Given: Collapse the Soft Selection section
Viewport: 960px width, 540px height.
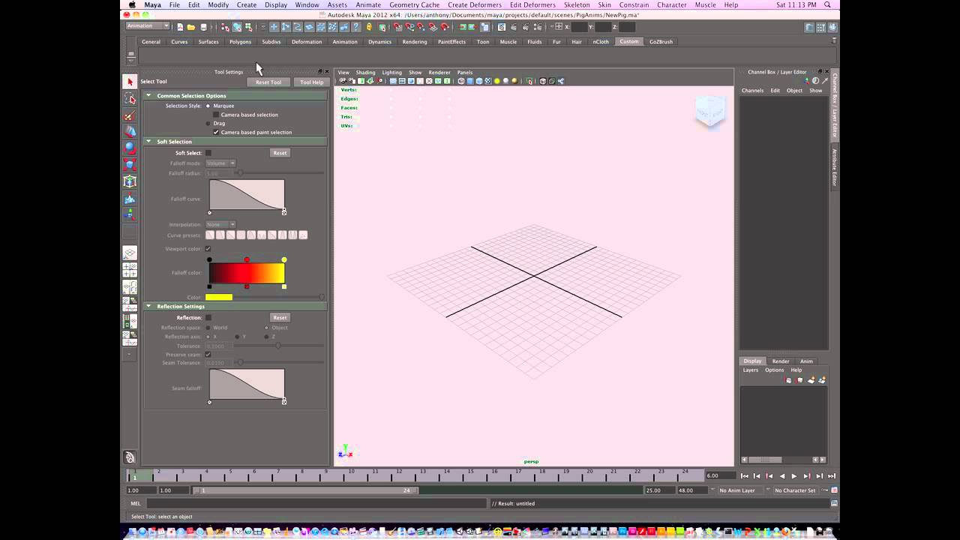Looking at the screenshot, I should 148,141.
